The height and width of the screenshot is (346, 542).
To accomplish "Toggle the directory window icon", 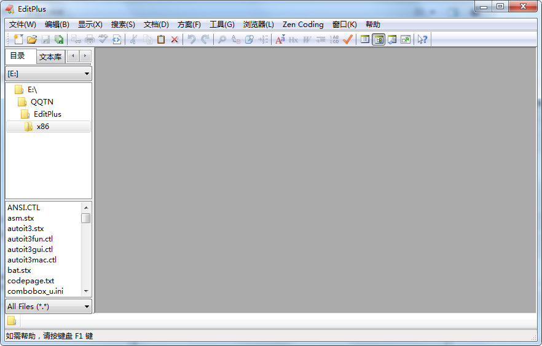I will [x=379, y=39].
